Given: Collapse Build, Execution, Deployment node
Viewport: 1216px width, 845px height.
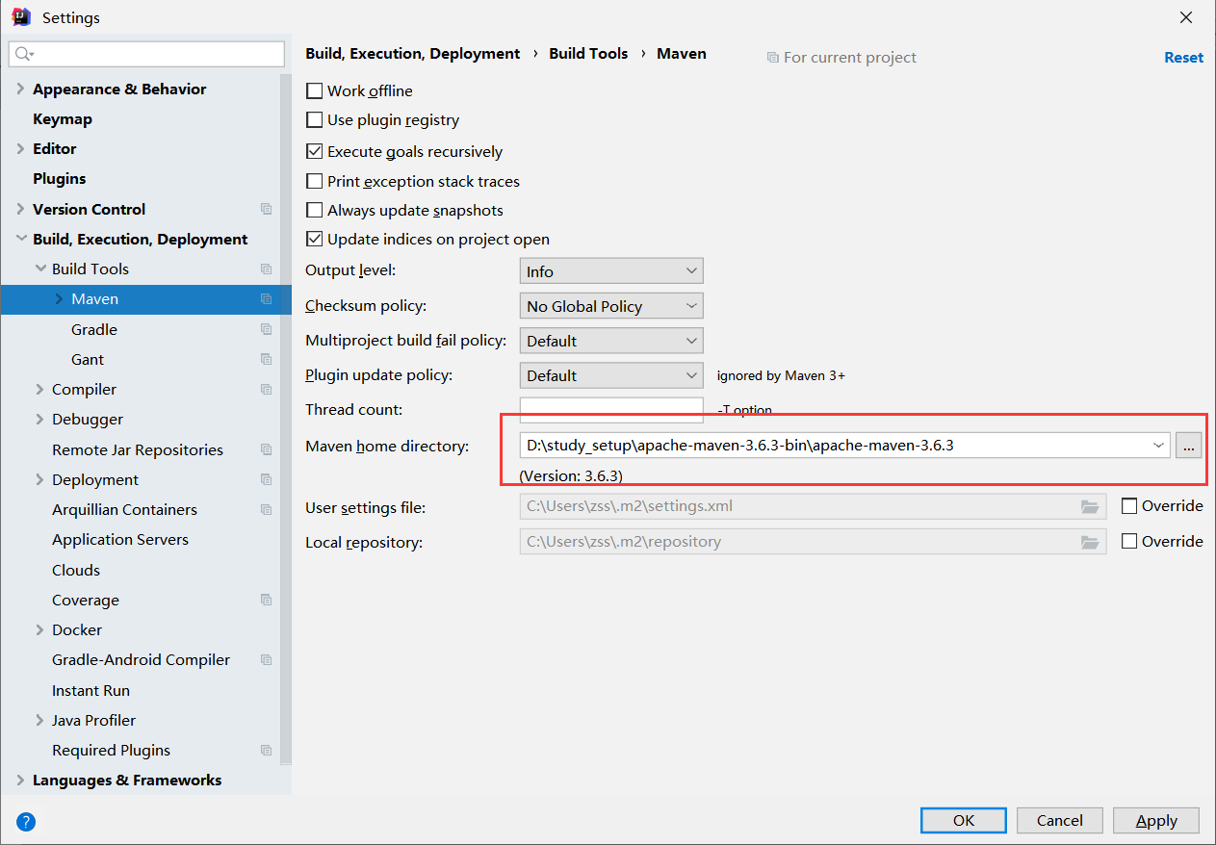Looking at the screenshot, I should click(x=20, y=239).
